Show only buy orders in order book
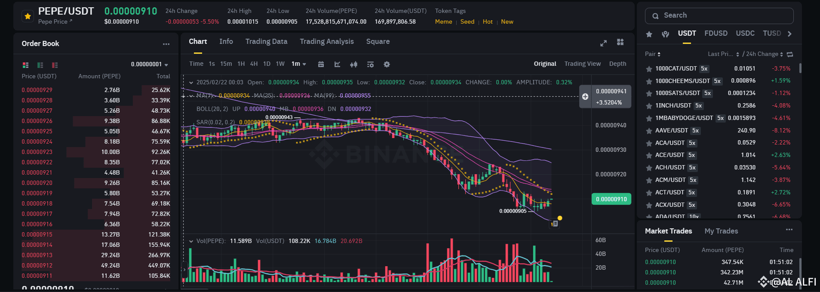Image resolution: width=820 pixels, height=292 pixels. (40, 65)
